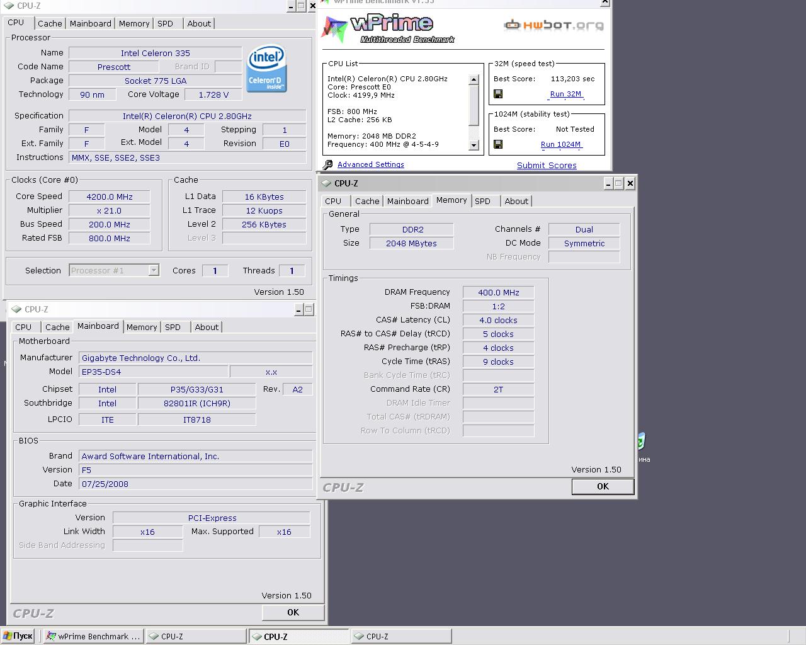
Task: Switch to About tab in the Mainboard window
Action: coord(207,327)
